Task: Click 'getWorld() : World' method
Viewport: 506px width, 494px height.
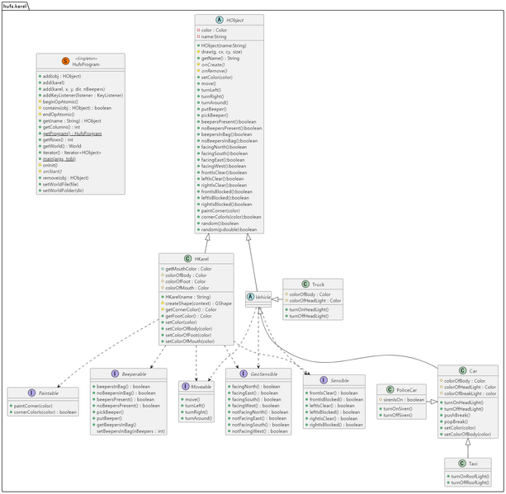Action: [62, 146]
